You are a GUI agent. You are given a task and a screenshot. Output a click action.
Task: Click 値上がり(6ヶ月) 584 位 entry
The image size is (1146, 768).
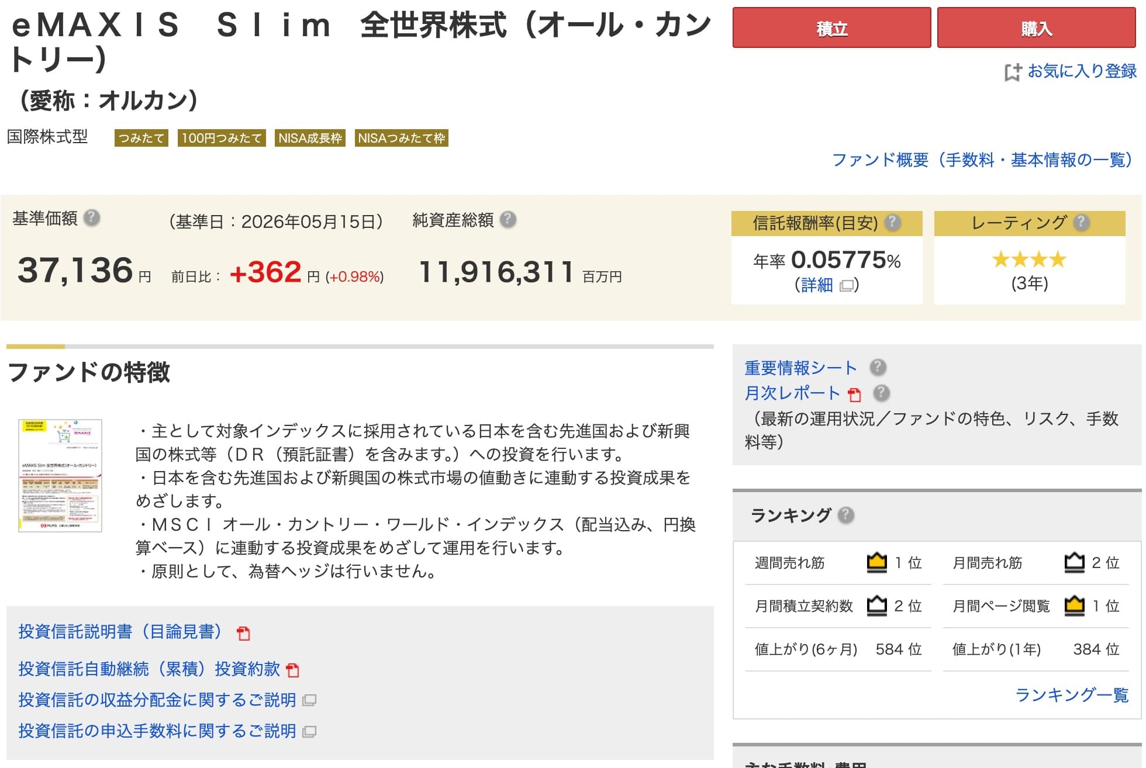(x=838, y=649)
